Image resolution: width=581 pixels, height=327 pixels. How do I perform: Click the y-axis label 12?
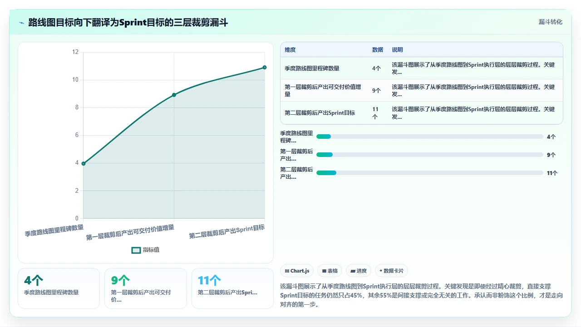[x=75, y=52]
